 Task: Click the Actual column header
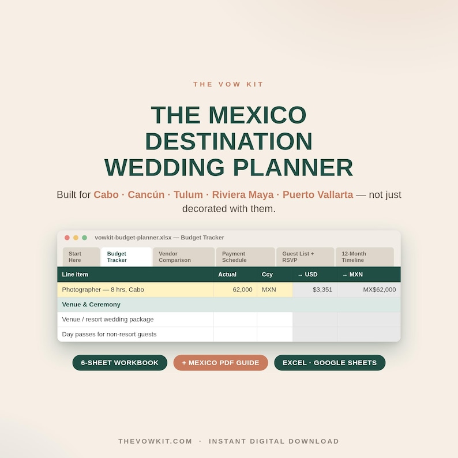click(x=235, y=274)
